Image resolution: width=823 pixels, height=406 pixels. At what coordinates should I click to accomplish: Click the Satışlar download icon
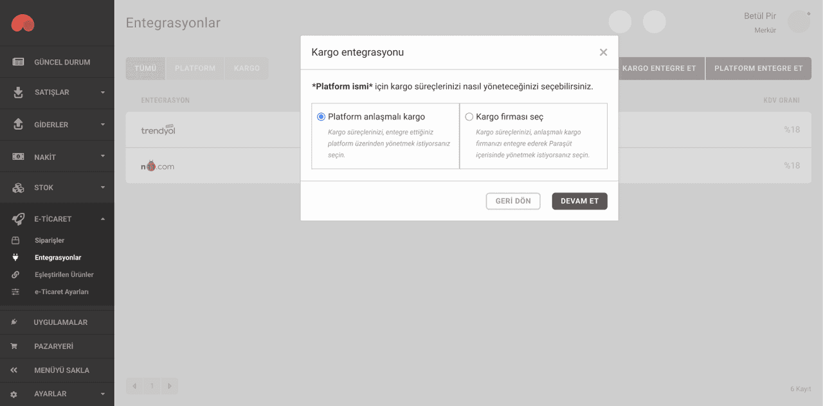point(18,93)
